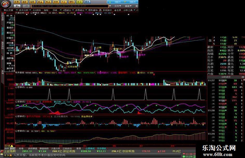Open the 资讯 news button
Screen dimensions: 245x158
tap(79, 2)
